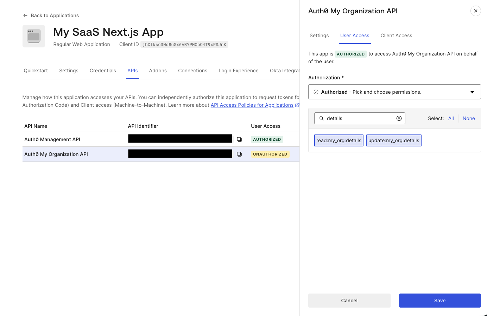The height and width of the screenshot is (316, 487).
Task: Copy the Auth0 Management API identifier
Action: 239,139
